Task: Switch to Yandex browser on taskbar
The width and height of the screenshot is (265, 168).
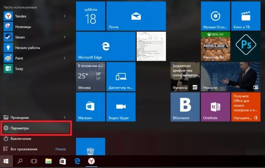Action: (91, 161)
